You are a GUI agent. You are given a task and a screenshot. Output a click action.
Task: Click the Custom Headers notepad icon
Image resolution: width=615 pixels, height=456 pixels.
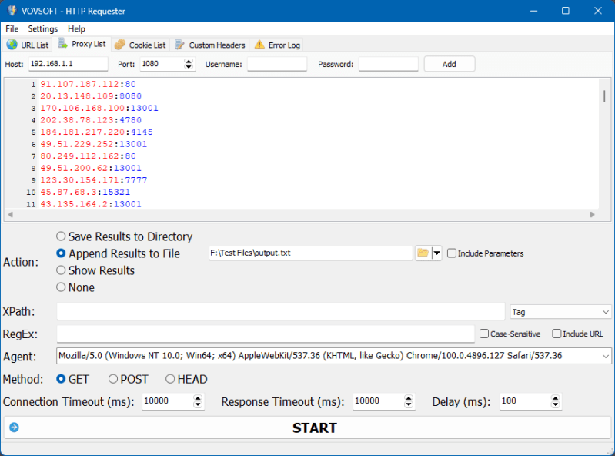[179, 45]
